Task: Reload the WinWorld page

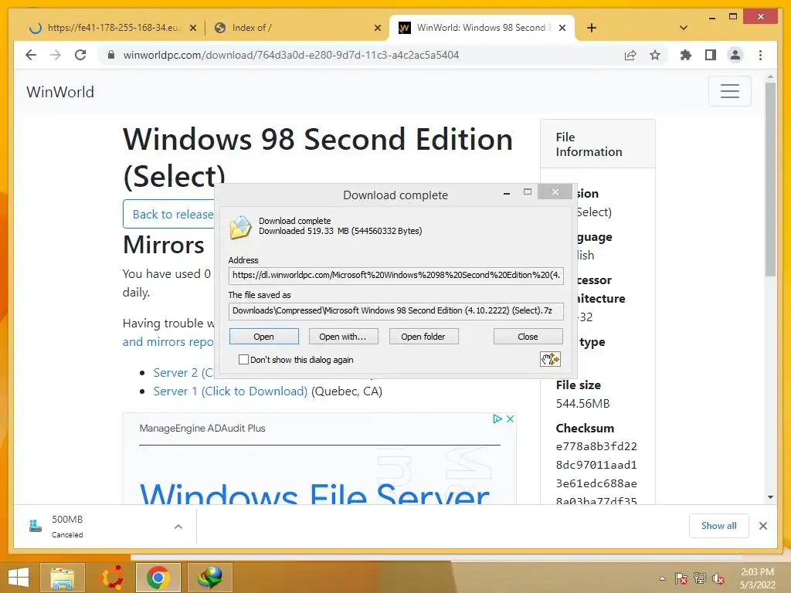Action: pyautogui.click(x=80, y=55)
